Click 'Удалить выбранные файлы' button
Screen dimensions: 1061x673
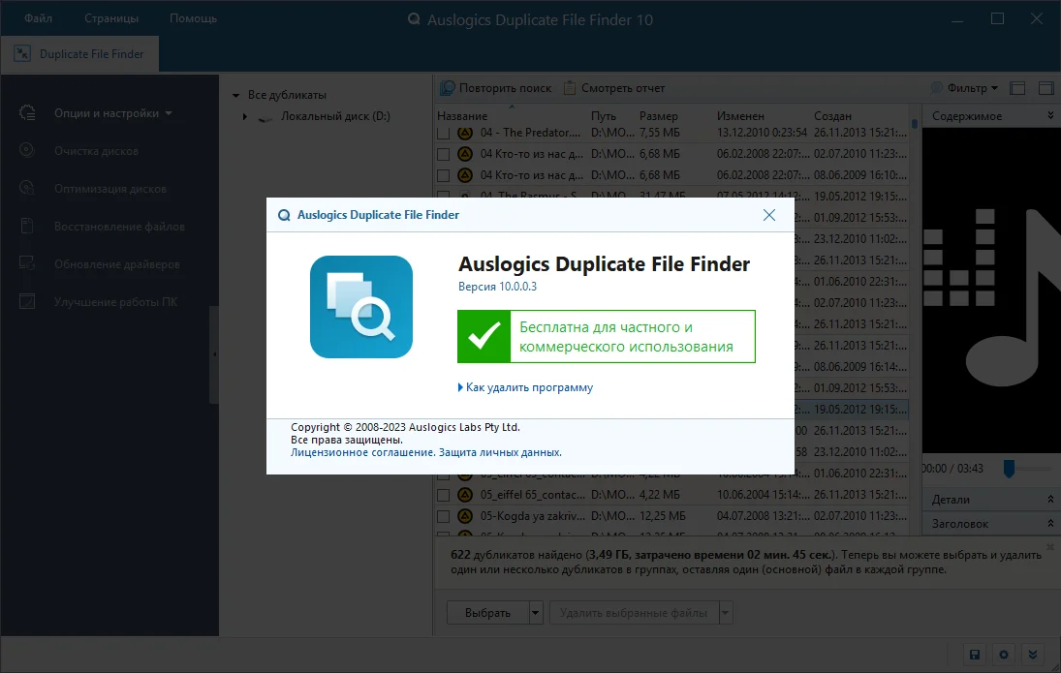(634, 613)
